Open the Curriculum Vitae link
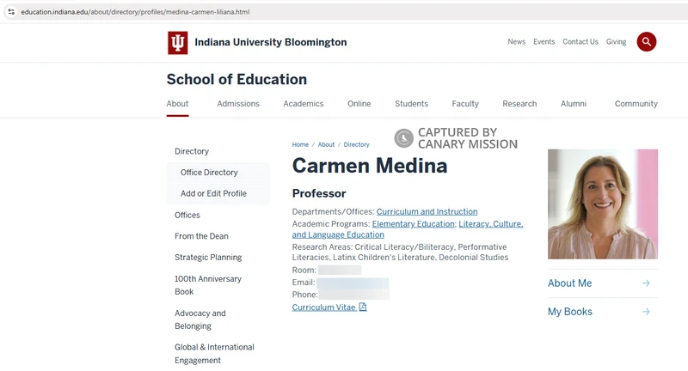This screenshot has width=688, height=371. (324, 307)
